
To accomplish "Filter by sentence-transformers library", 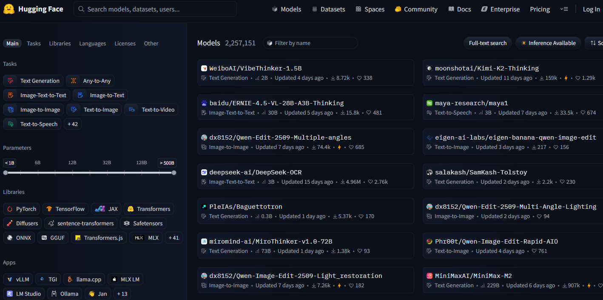I will [81, 223].
